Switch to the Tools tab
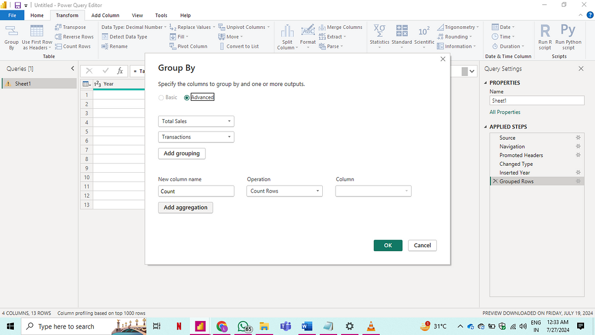 161,15
